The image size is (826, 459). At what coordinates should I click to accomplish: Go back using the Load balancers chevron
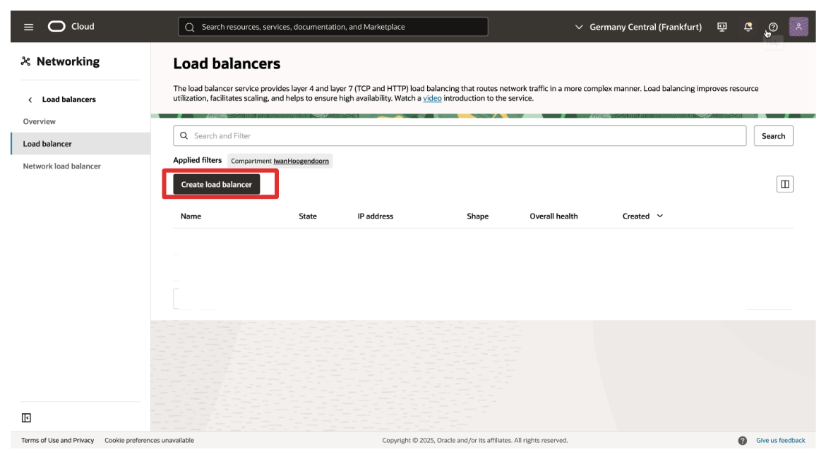click(30, 100)
